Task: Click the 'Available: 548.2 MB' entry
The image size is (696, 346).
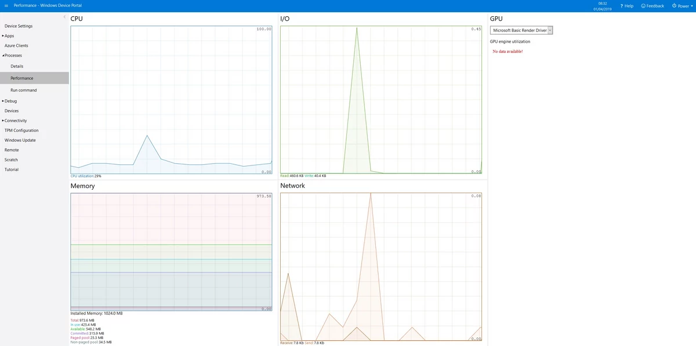Action: [86, 329]
